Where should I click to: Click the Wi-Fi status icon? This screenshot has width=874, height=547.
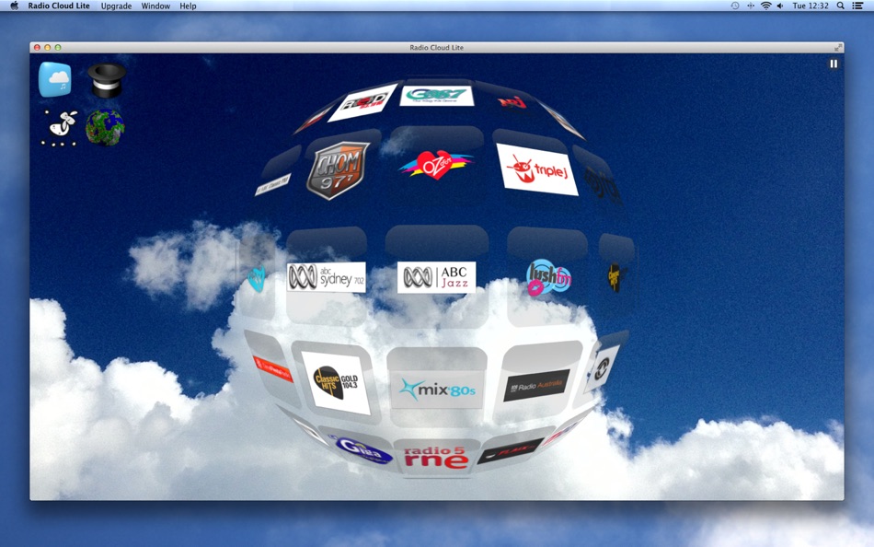point(765,6)
